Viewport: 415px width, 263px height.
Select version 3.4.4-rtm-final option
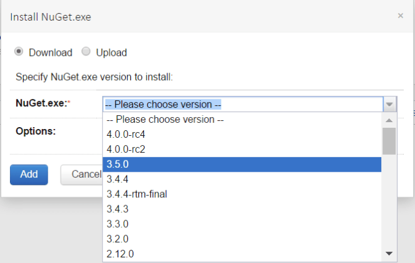click(136, 194)
